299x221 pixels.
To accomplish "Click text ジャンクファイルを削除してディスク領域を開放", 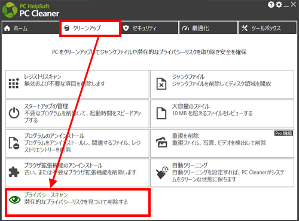I will tap(222, 84).
